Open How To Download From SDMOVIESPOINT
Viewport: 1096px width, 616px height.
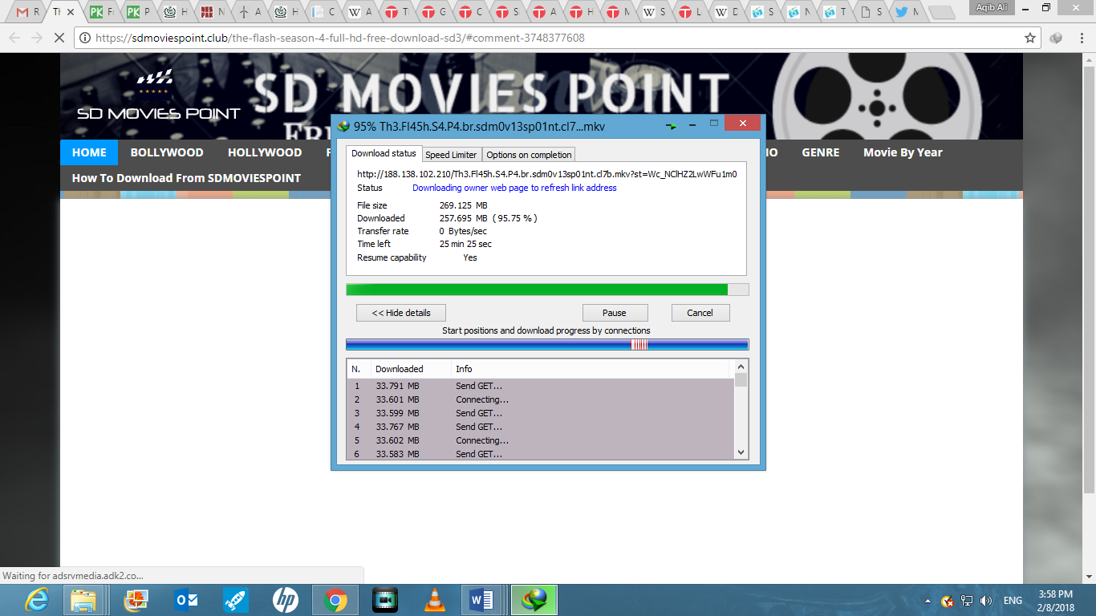pos(186,178)
